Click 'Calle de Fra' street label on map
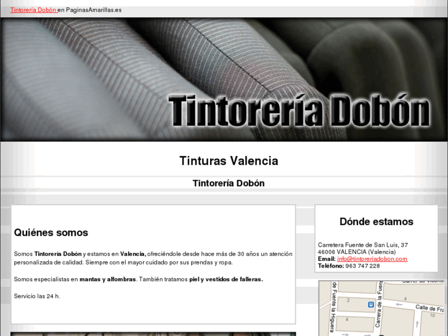The image size is (448, 336). (x=430, y=308)
